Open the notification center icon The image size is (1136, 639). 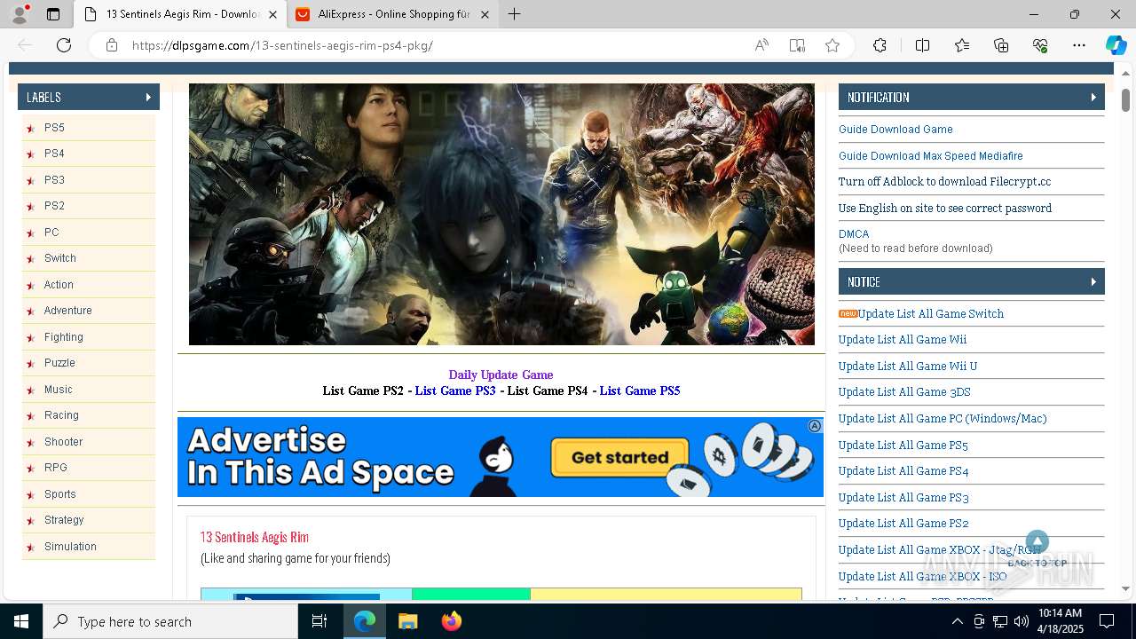pos(1107,621)
